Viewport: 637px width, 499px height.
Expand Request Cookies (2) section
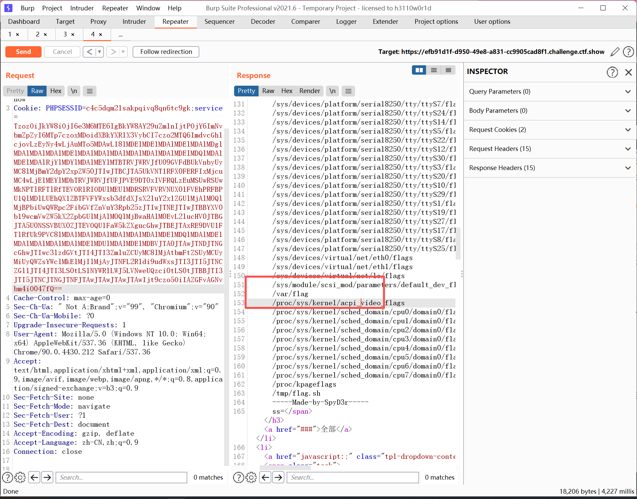click(x=550, y=130)
